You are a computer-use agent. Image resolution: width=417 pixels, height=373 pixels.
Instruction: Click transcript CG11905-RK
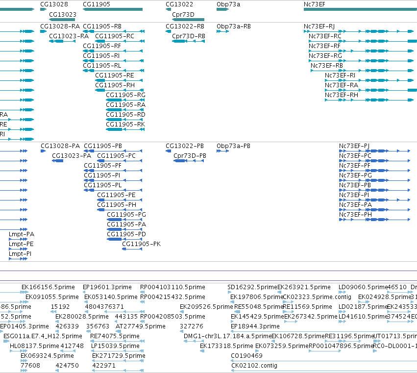[125, 125]
